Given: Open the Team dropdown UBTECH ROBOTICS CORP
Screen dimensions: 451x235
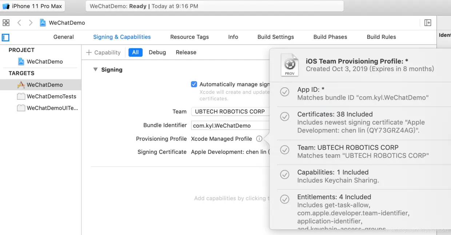Looking at the screenshot, I should click(x=231, y=112).
